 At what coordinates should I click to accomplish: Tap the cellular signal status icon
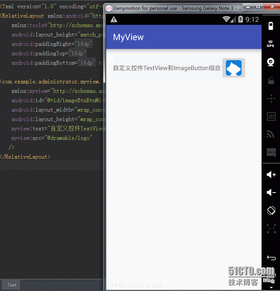[x=233, y=19]
